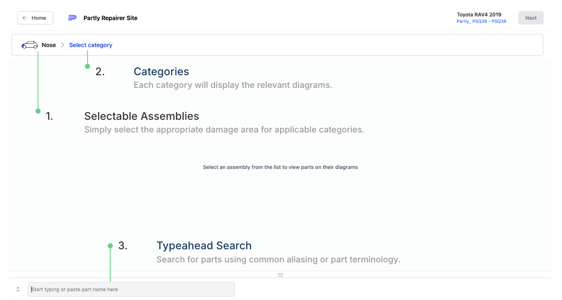562x300 pixels.
Task: Go back using the Home button
Action: point(35,18)
